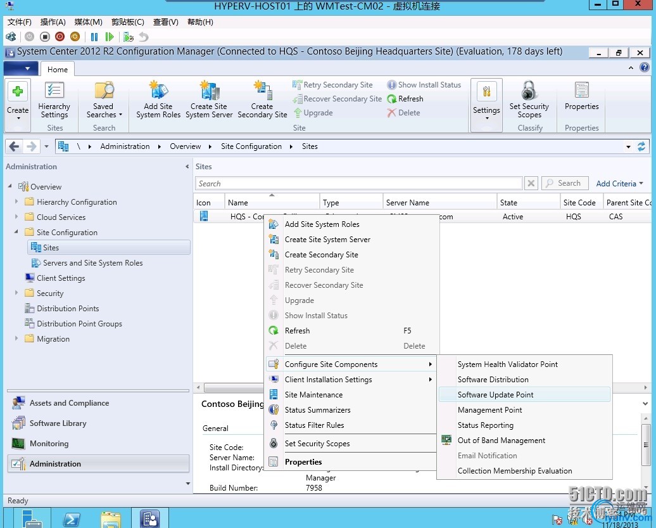Select the Home ribbon tab
Screen dimensions: 656x528
[58, 70]
